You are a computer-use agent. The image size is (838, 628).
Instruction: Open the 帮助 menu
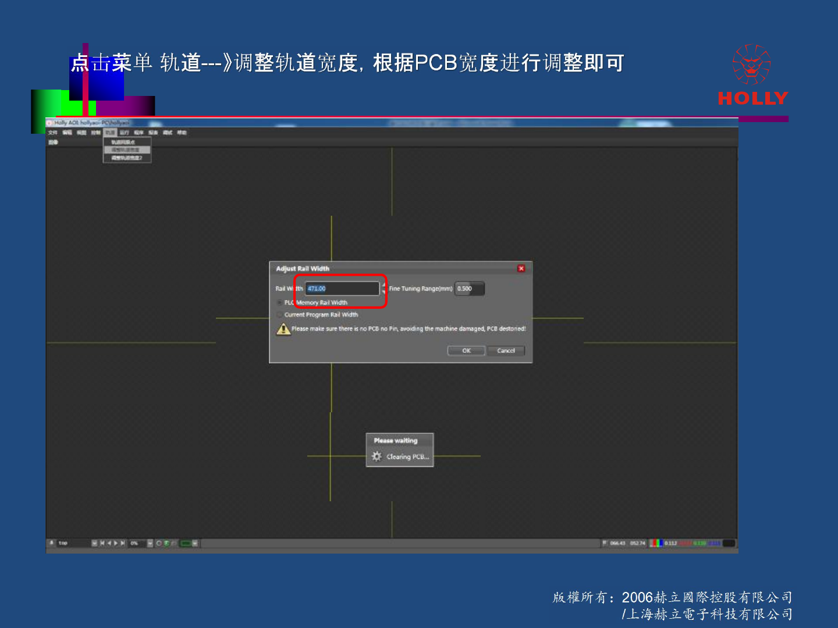click(x=182, y=133)
